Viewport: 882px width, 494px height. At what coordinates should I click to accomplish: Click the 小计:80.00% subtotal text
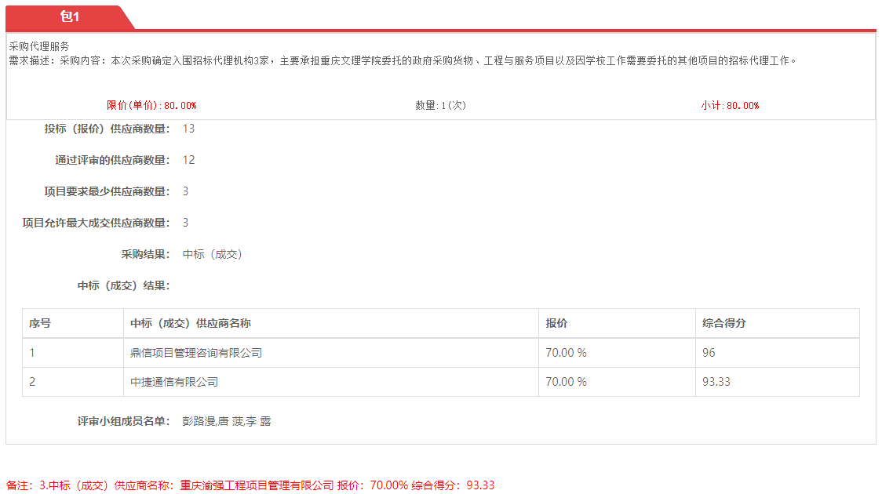click(730, 105)
